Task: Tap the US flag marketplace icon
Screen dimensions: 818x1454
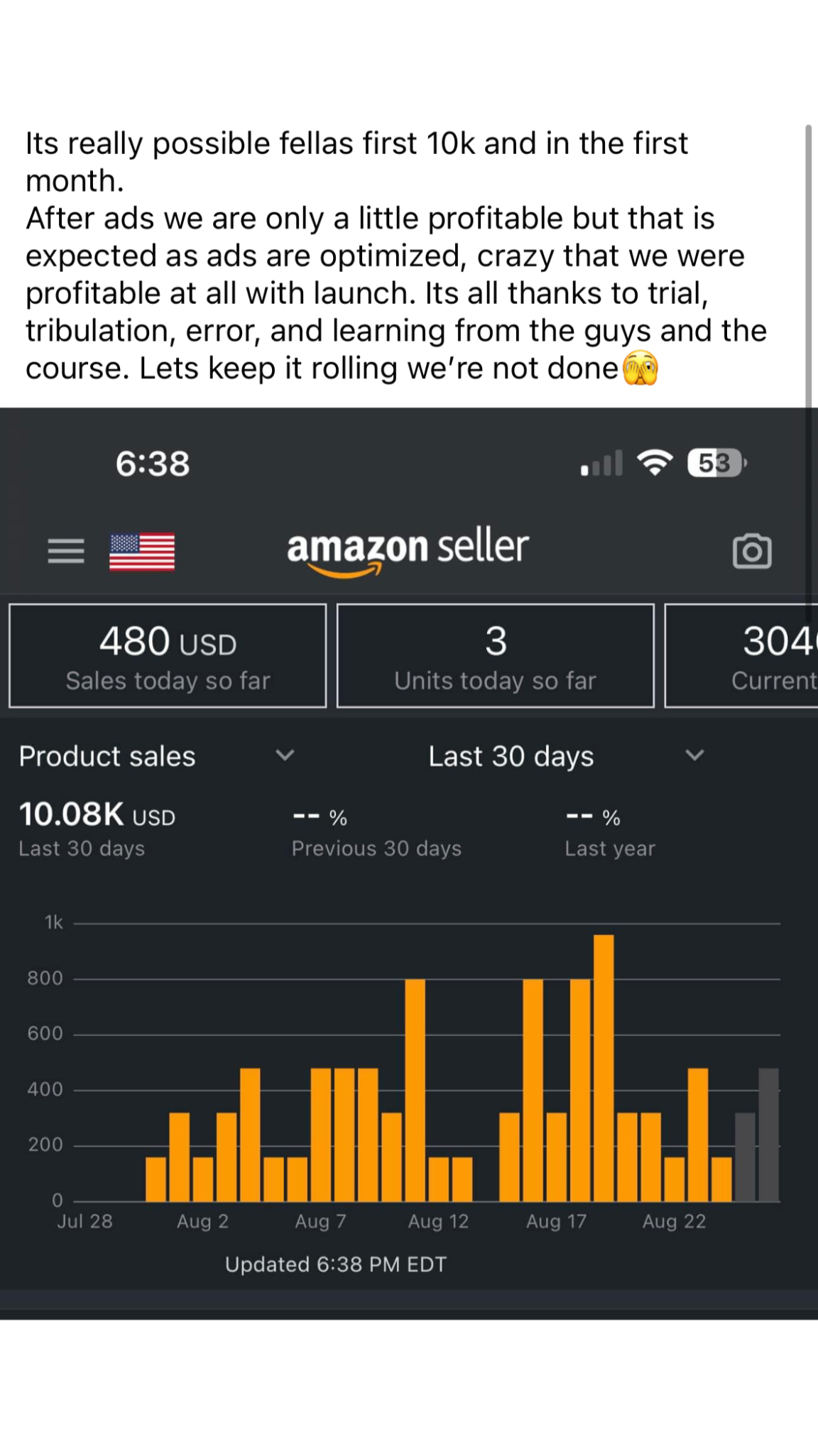Action: [142, 552]
